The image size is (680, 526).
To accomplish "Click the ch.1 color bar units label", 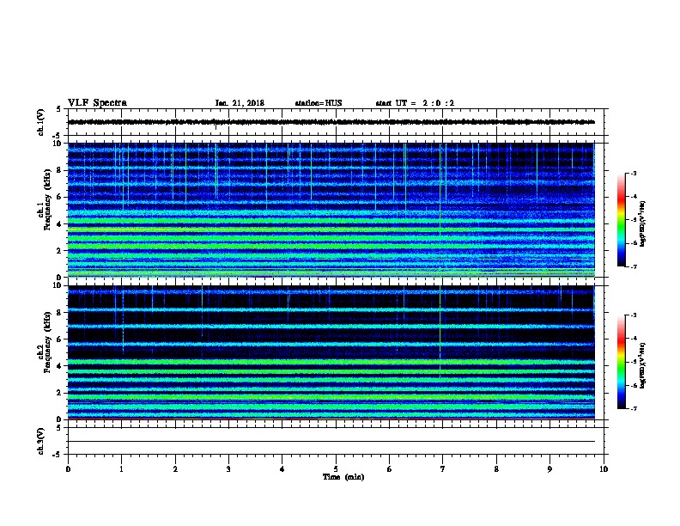I will pyautogui.click(x=643, y=223).
